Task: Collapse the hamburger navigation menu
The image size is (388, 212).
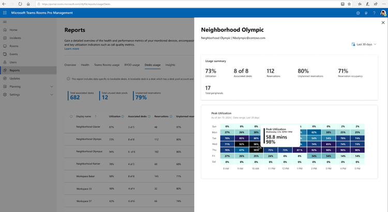Action: point(5,22)
